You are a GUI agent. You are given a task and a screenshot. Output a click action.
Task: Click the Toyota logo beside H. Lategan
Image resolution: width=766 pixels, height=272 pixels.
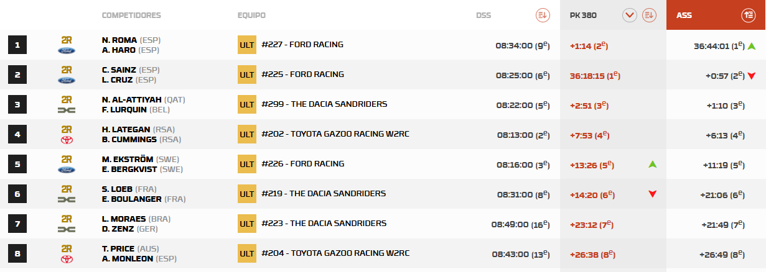(67, 140)
